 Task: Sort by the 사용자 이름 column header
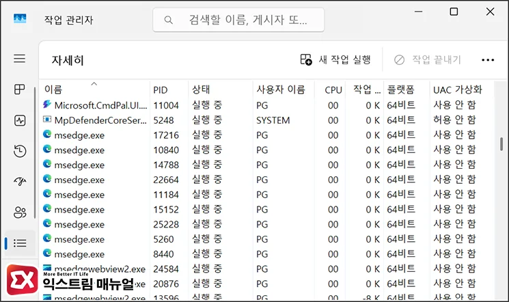click(284, 90)
